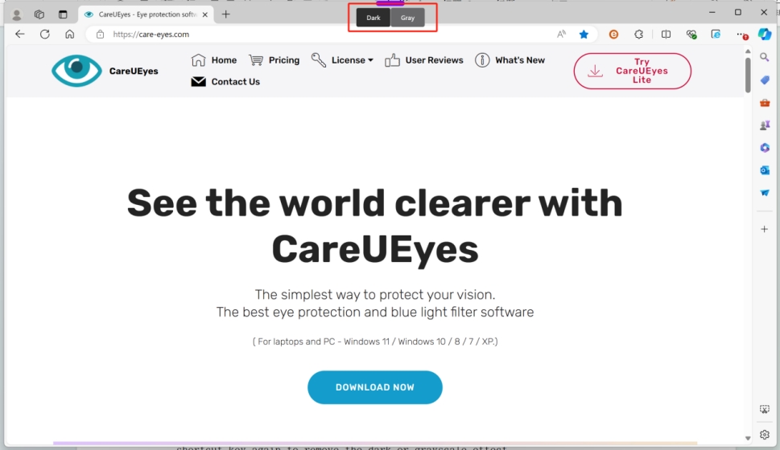
Task: Enable the Dark mode overlay button
Action: click(373, 18)
